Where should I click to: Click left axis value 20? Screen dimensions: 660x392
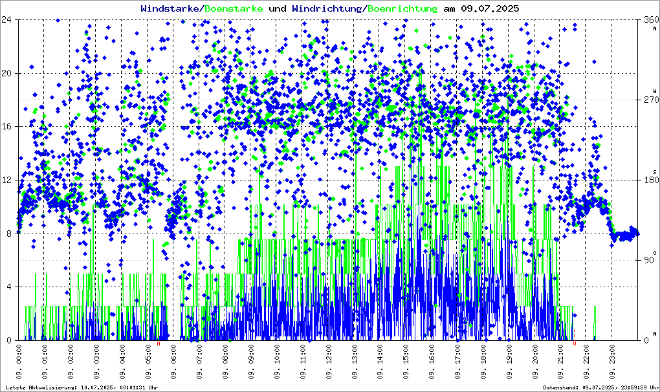coord(6,73)
